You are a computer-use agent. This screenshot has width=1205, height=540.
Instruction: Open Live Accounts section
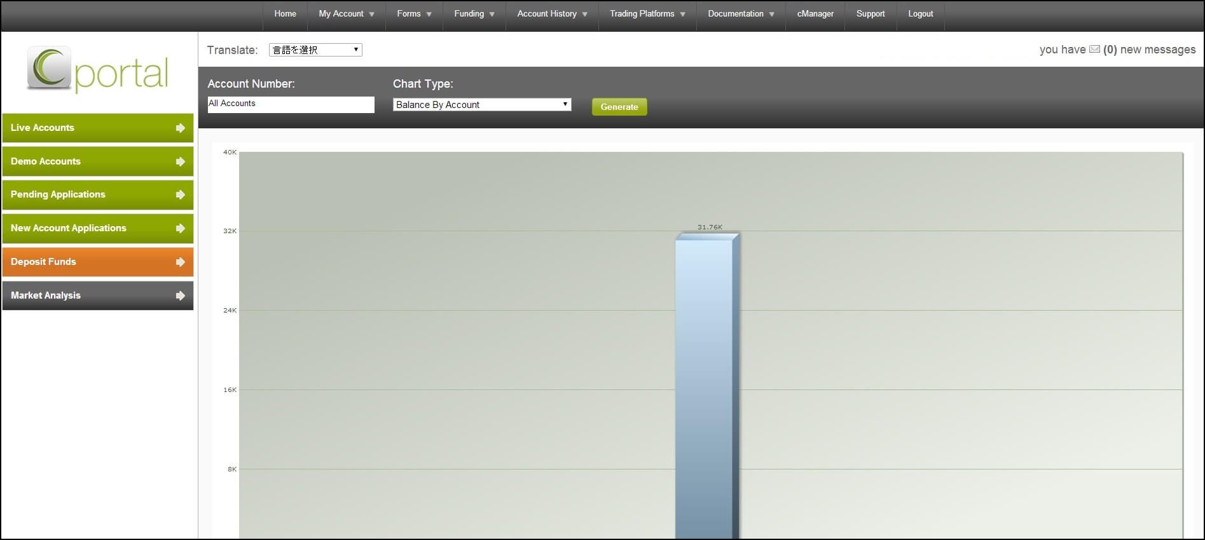tap(98, 128)
